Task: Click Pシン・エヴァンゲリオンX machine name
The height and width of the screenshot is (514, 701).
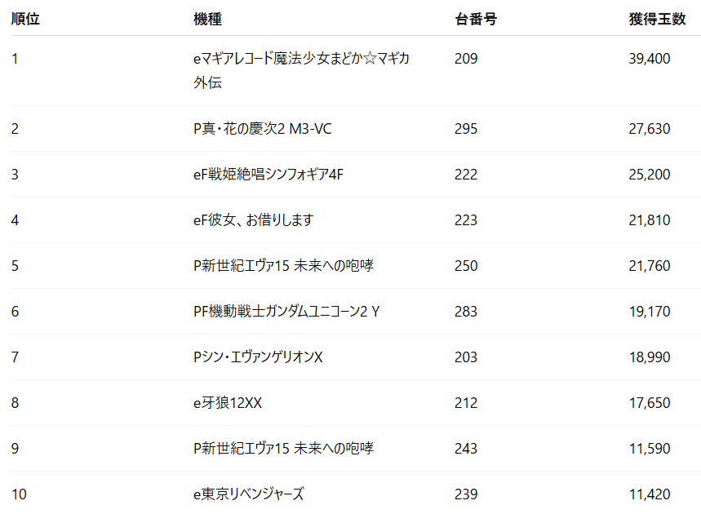Action: (258, 357)
